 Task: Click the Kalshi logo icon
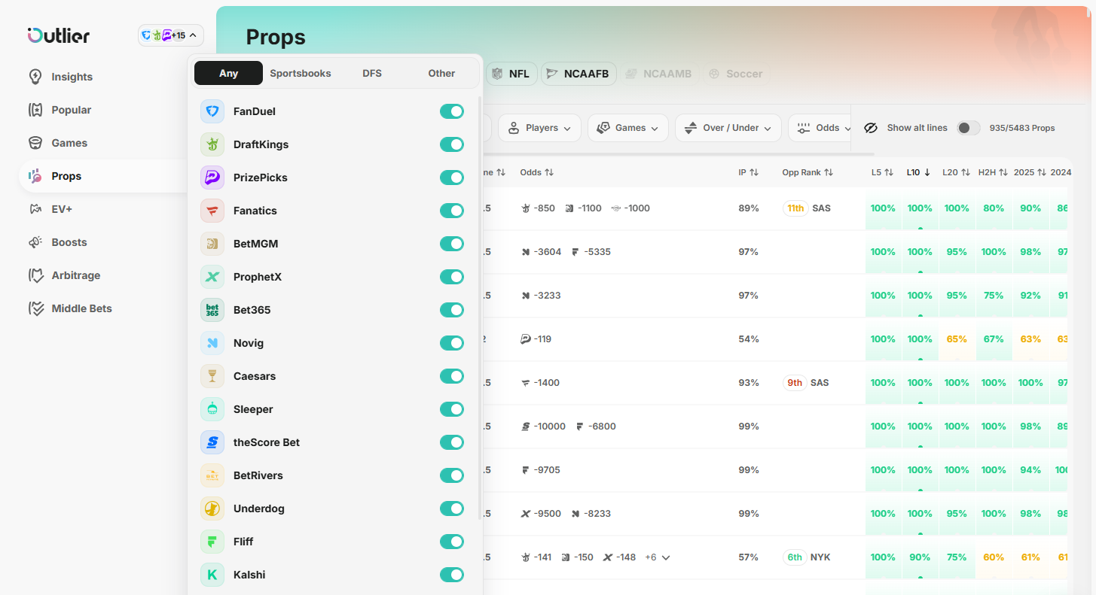pyautogui.click(x=212, y=575)
